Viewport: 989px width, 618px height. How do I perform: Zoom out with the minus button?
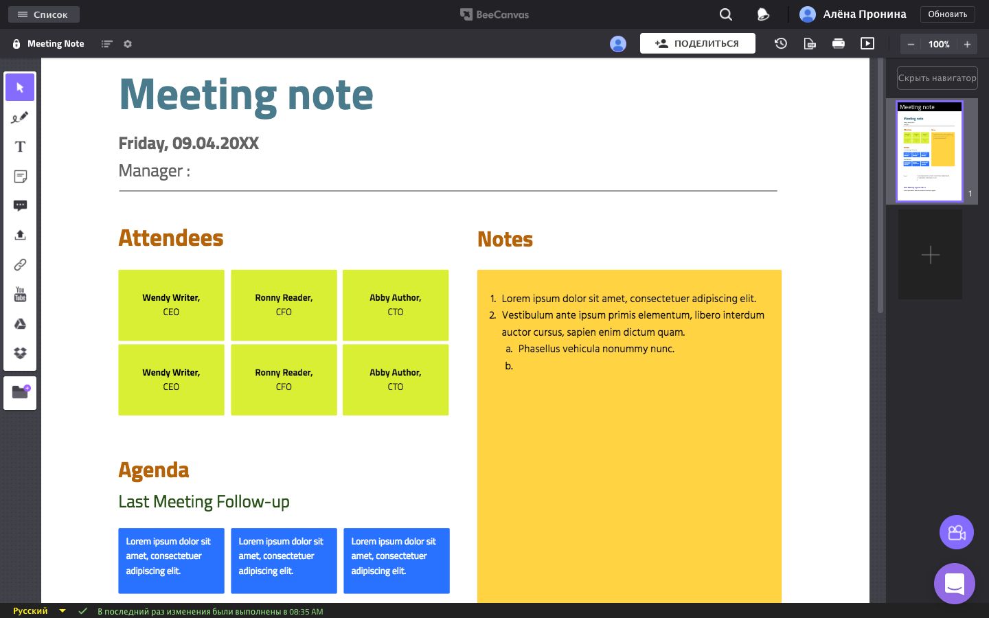click(x=911, y=44)
